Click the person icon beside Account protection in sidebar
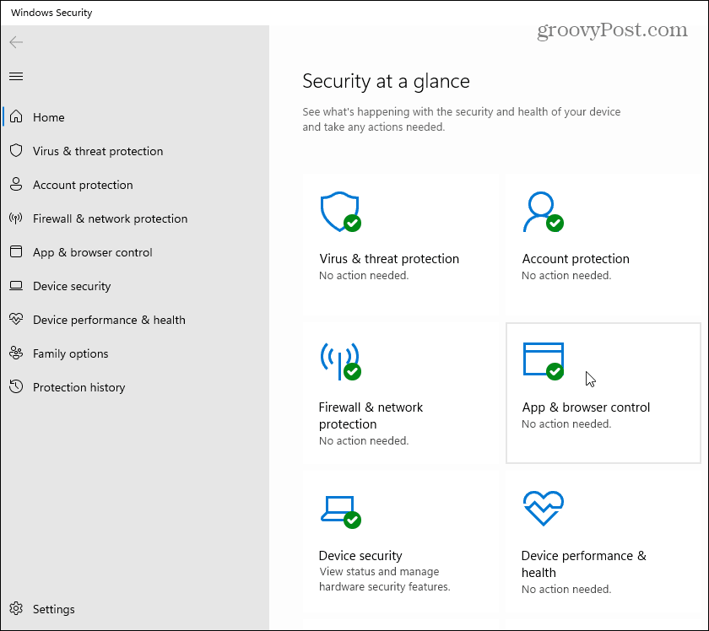 [x=16, y=185]
